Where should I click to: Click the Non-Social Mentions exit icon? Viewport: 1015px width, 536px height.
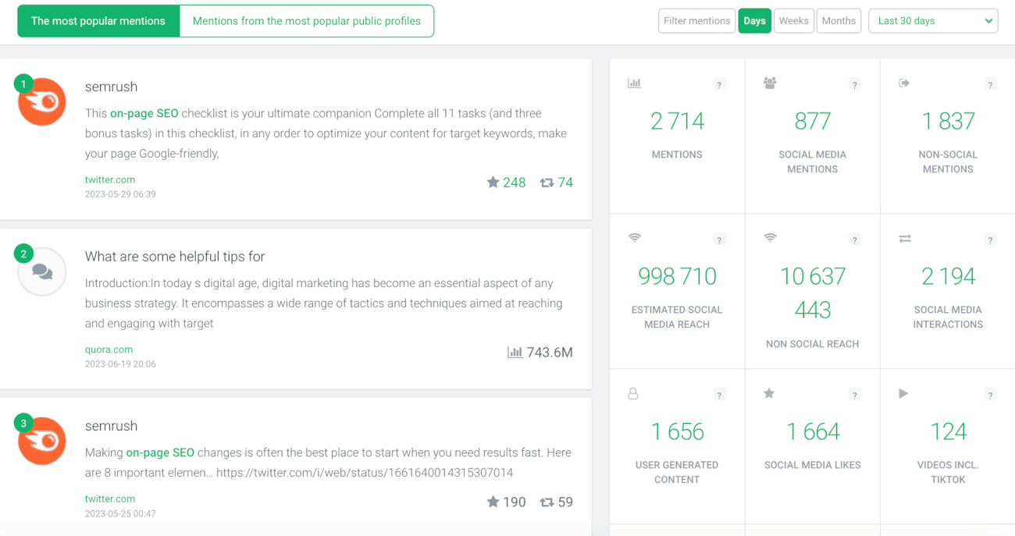905,83
